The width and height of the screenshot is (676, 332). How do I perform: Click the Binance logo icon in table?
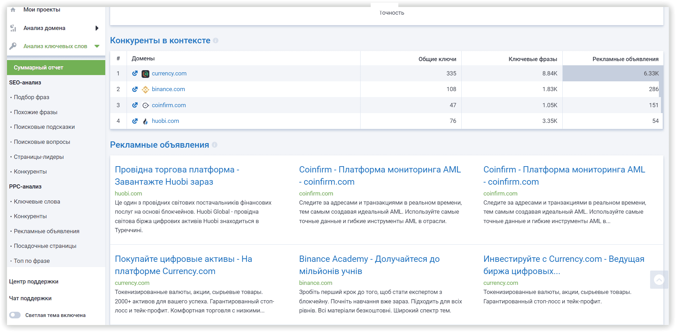pos(145,89)
